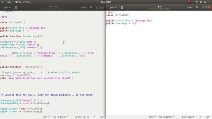Open the Text Editor app menu
This screenshot has height=119, width=212.
(25, 2)
